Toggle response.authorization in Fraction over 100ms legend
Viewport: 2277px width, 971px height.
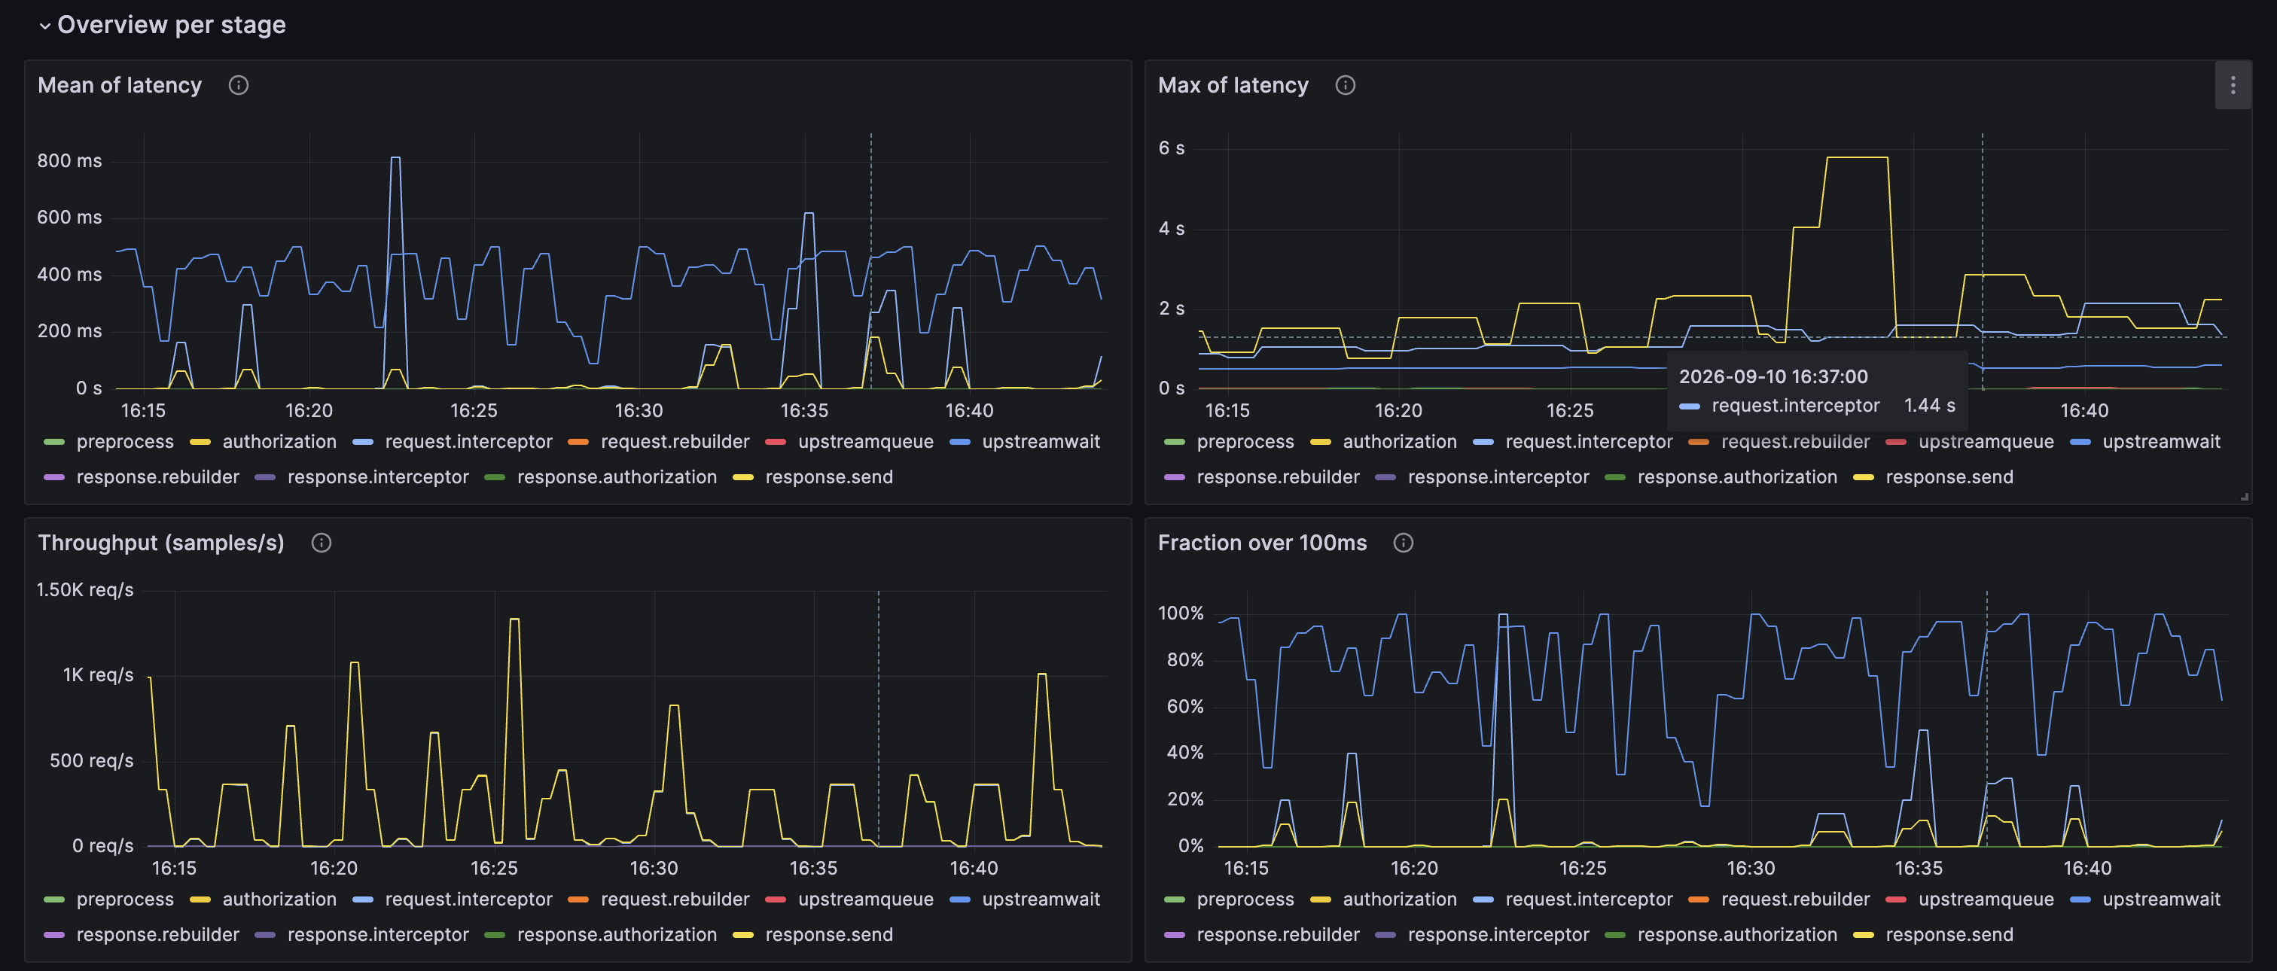point(1737,935)
